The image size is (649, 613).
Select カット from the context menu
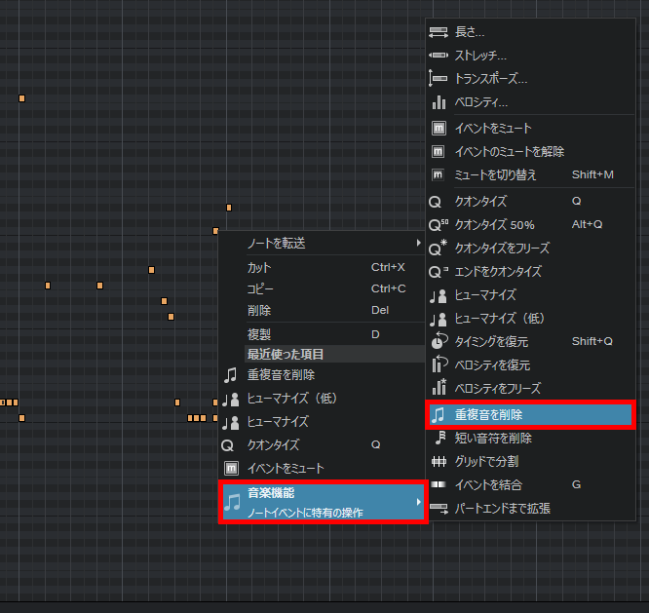point(260,267)
